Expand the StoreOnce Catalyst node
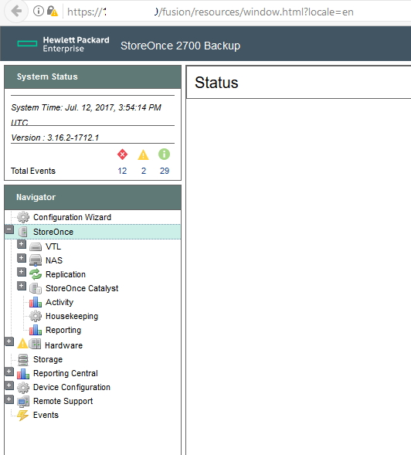The width and height of the screenshot is (411, 455). [x=22, y=286]
